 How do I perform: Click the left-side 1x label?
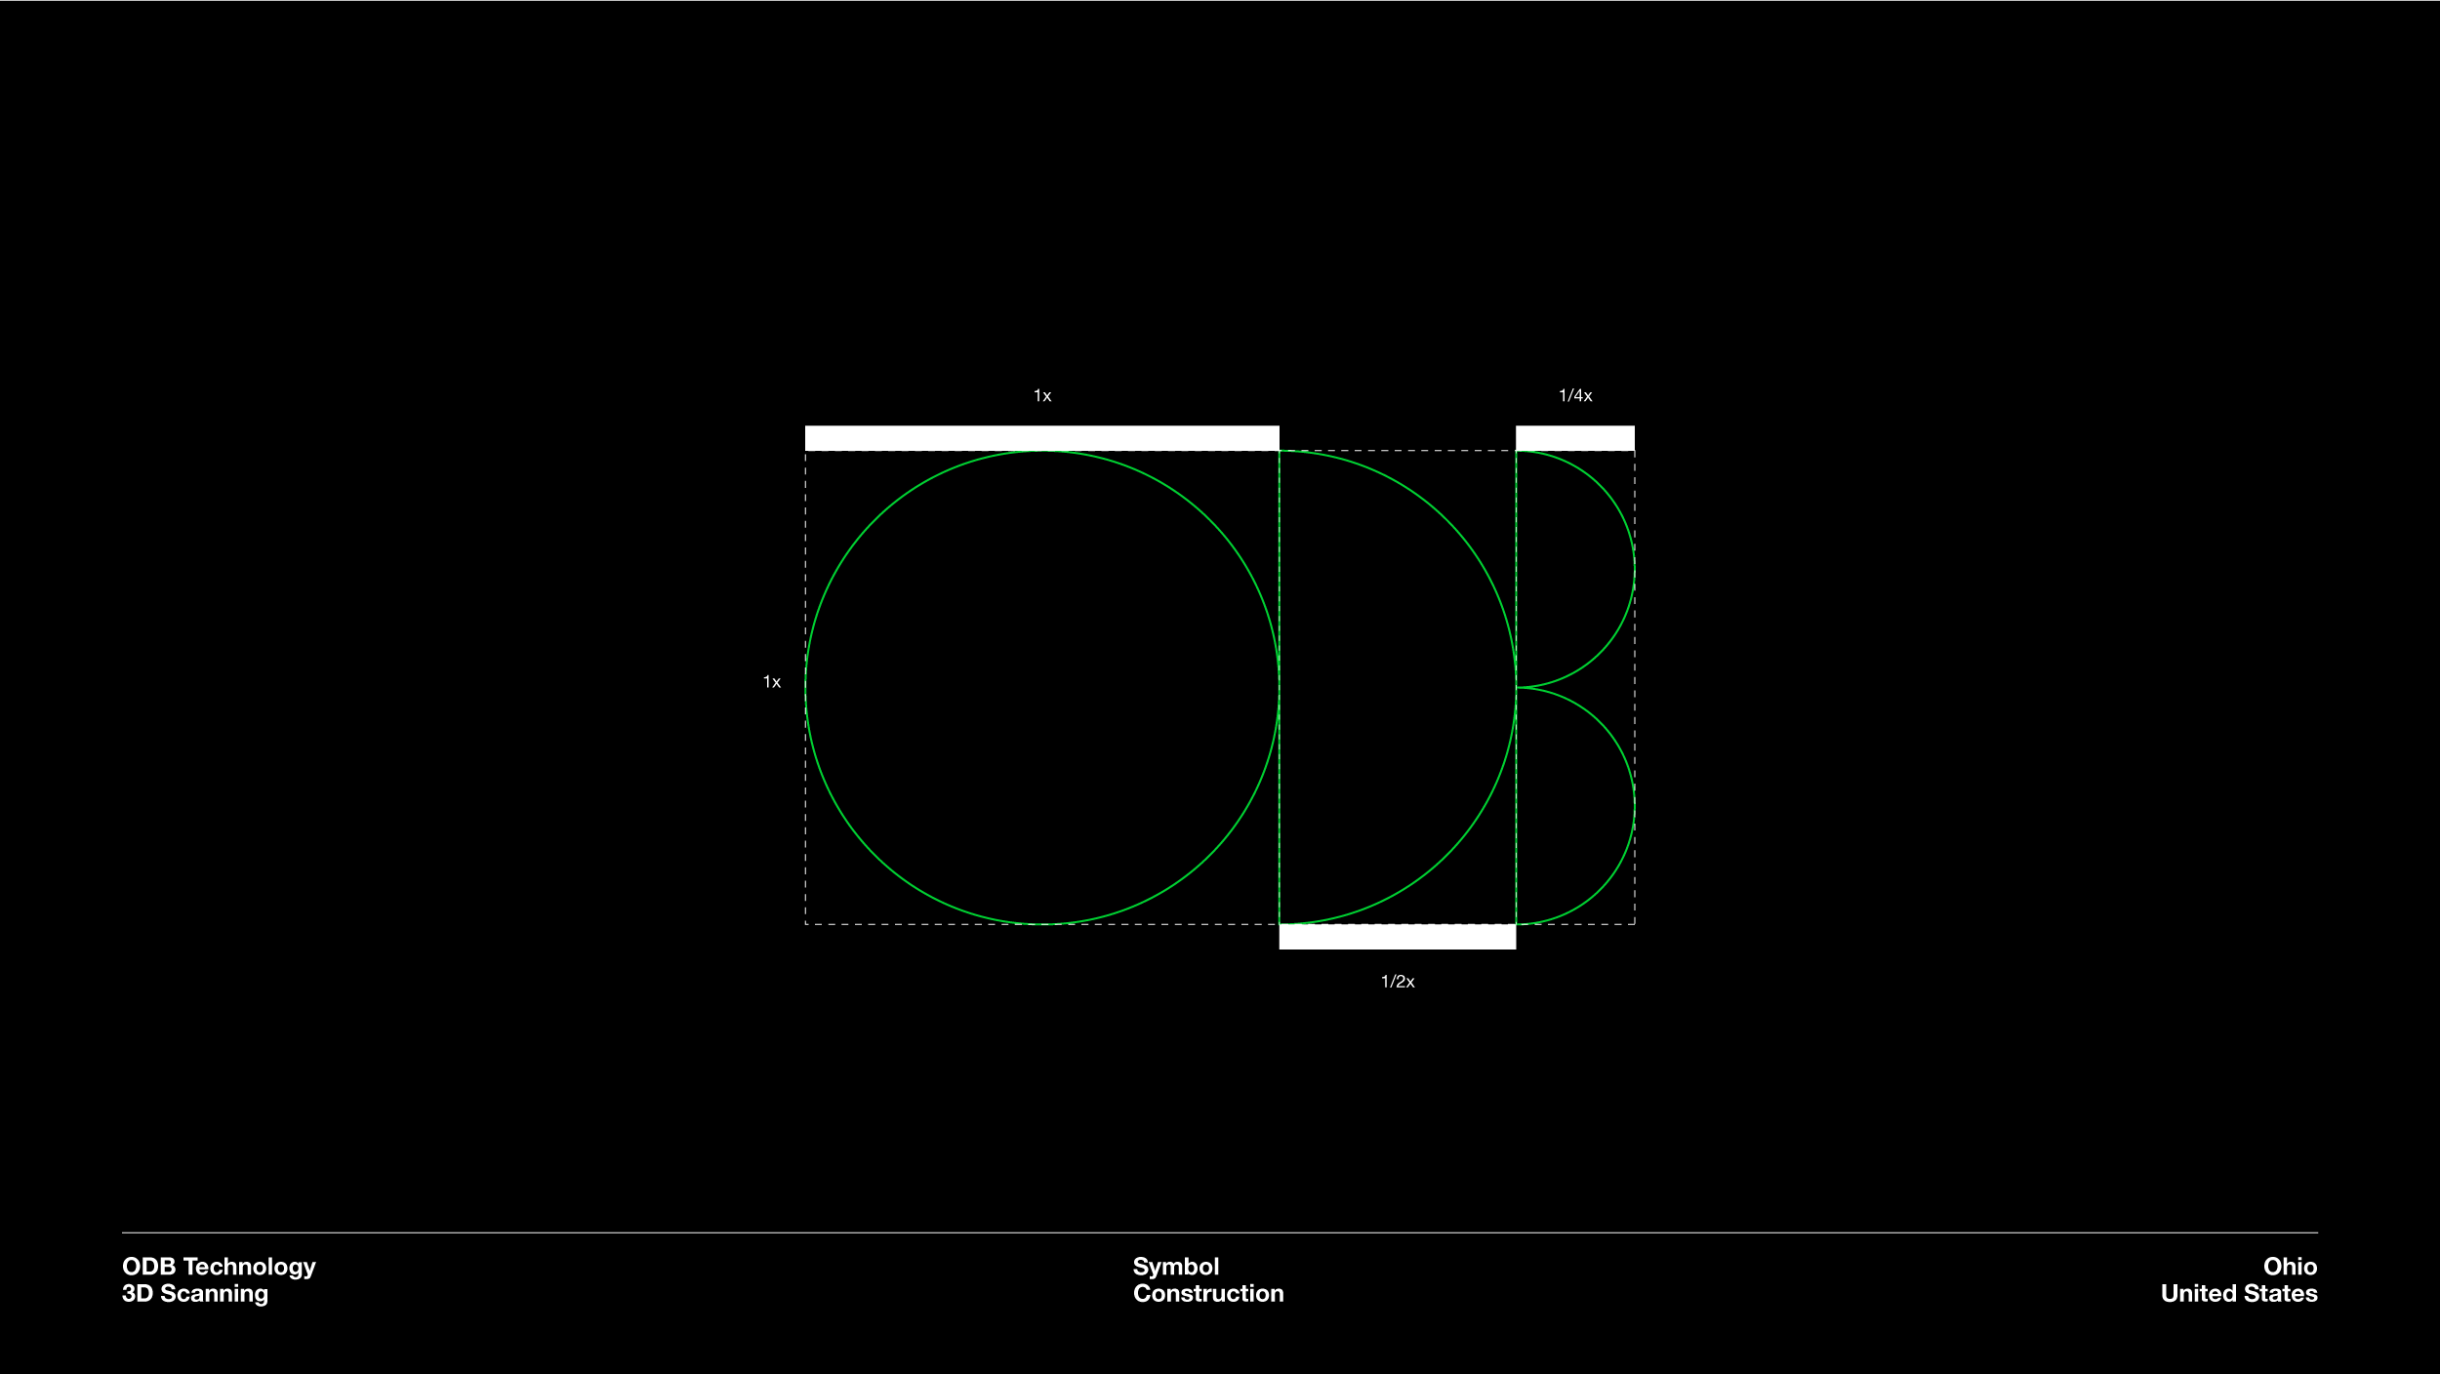pos(771,682)
